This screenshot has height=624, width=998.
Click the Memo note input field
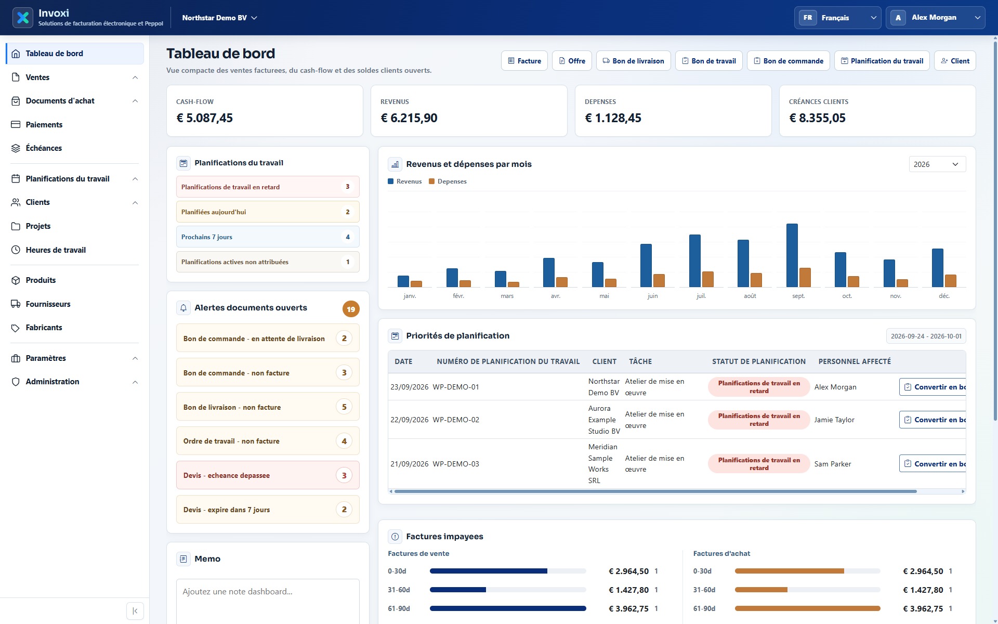click(x=268, y=602)
